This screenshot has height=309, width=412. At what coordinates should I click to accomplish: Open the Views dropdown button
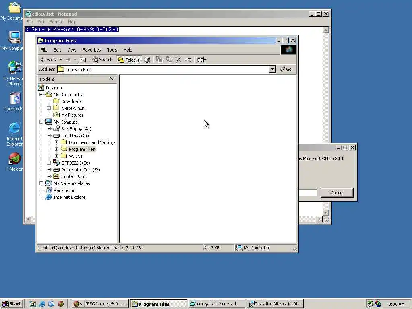pos(202,60)
